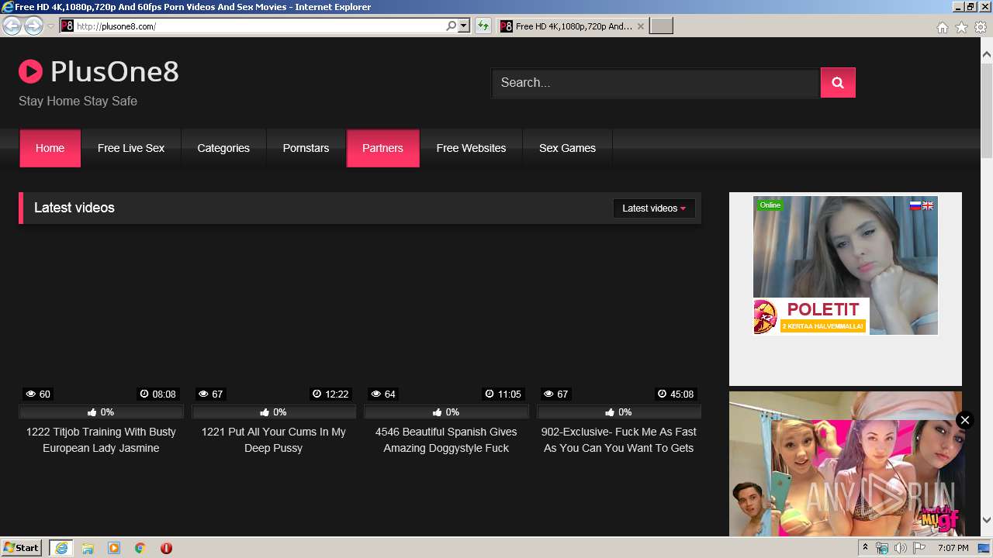Image resolution: width=993 pixels, height=558 pixels.
Task: Go to the Home menu item
Action: tap(50, 148)
